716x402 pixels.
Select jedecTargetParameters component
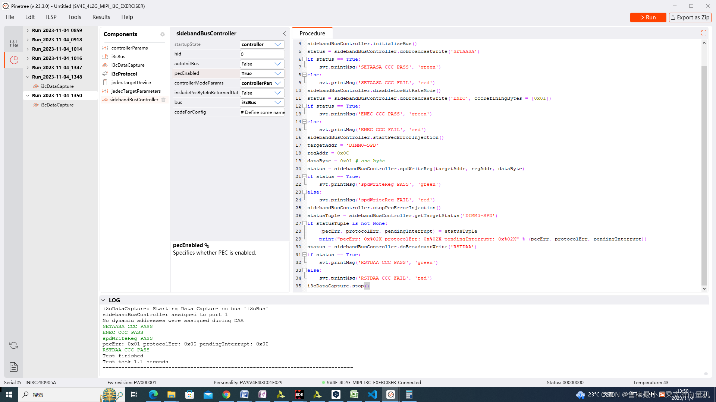click(x=136, y=91)
